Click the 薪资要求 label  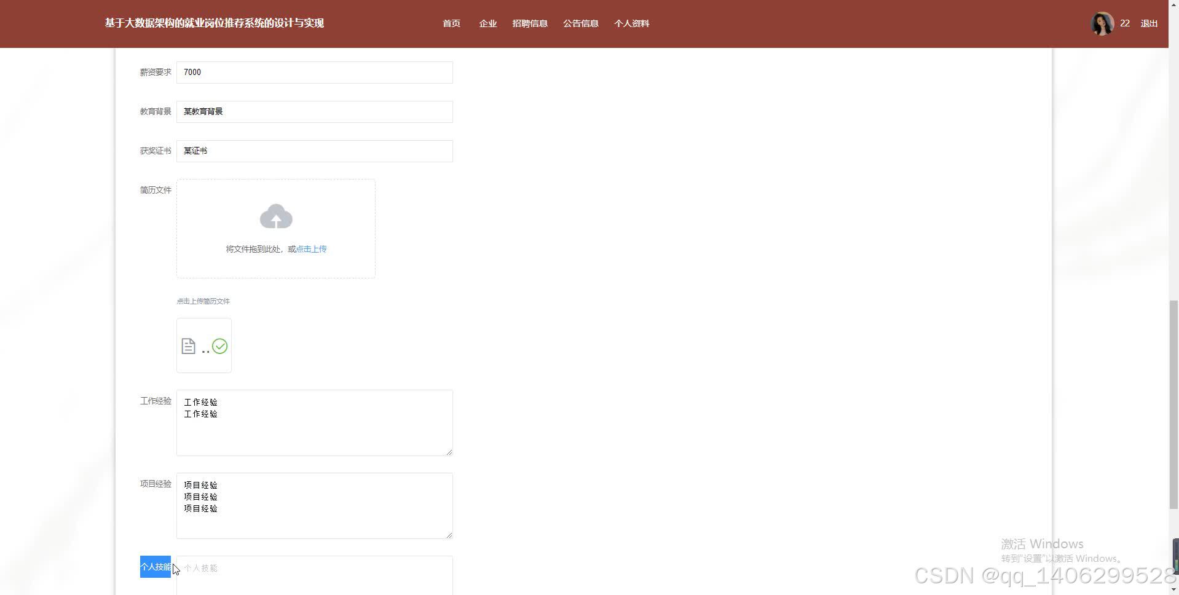pos(156,72)
